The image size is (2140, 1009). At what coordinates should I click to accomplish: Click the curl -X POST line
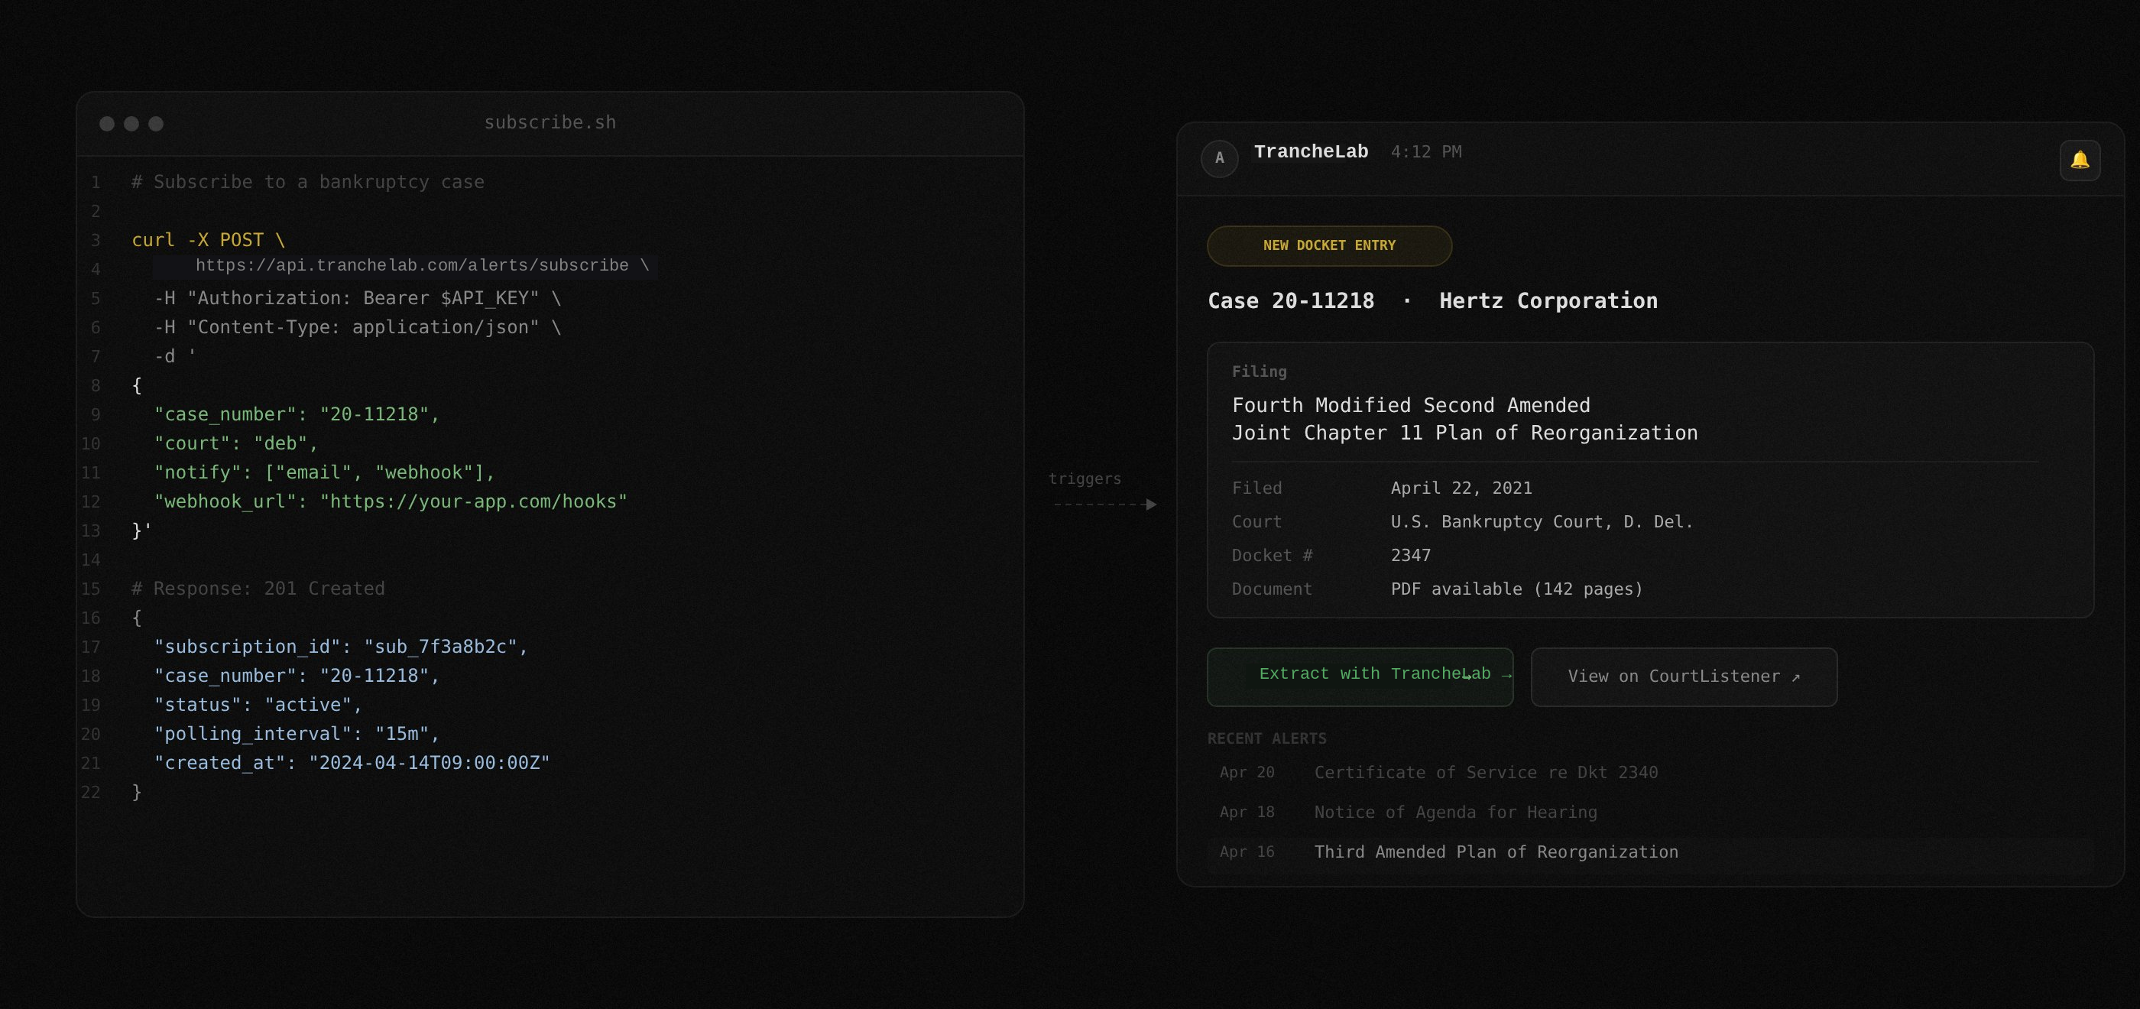209,240
